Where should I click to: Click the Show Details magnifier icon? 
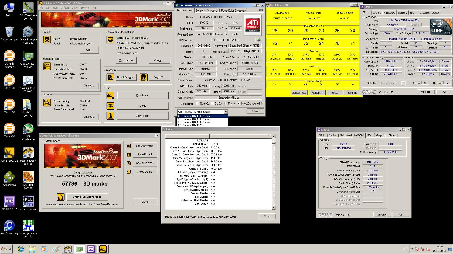tap(129, 172)
